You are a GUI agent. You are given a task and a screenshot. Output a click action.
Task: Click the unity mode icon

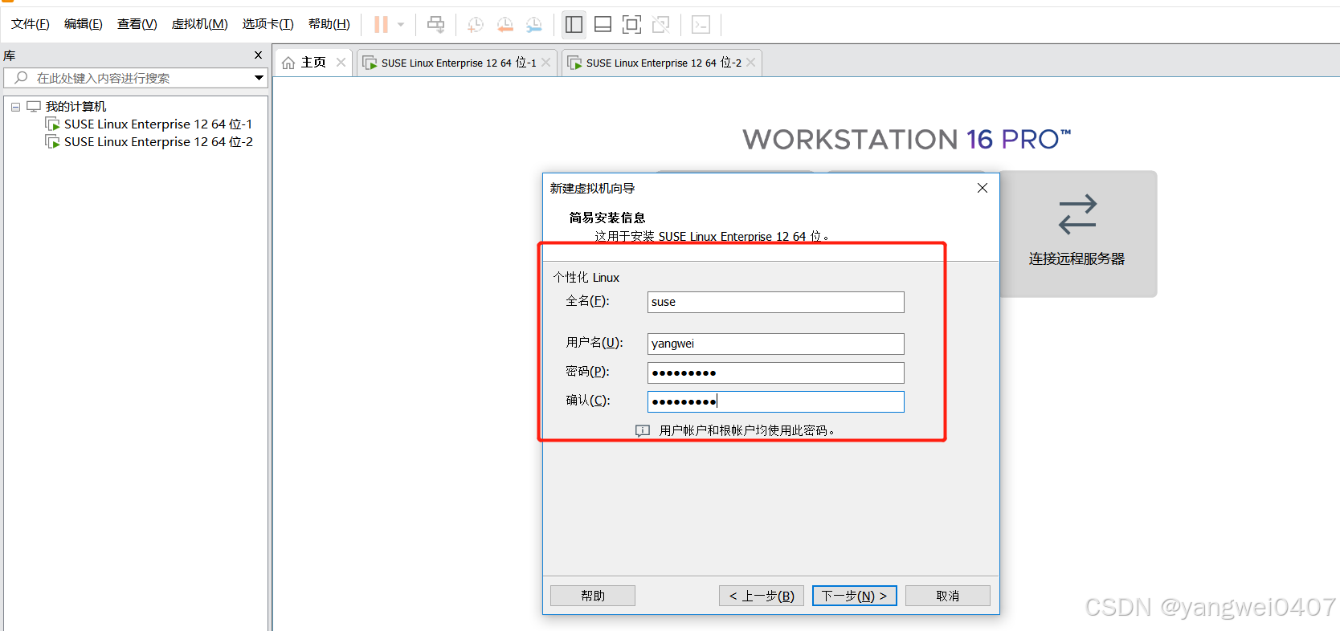click(661, 25)
